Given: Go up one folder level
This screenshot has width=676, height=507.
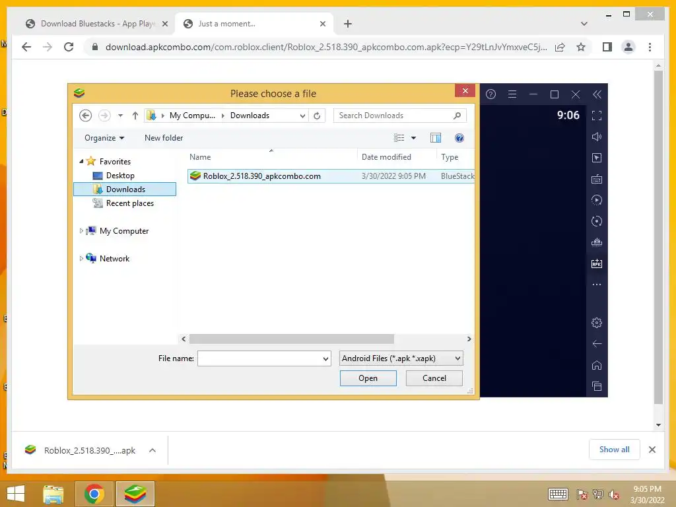Looking at the screenshot, I should point(135,116).
